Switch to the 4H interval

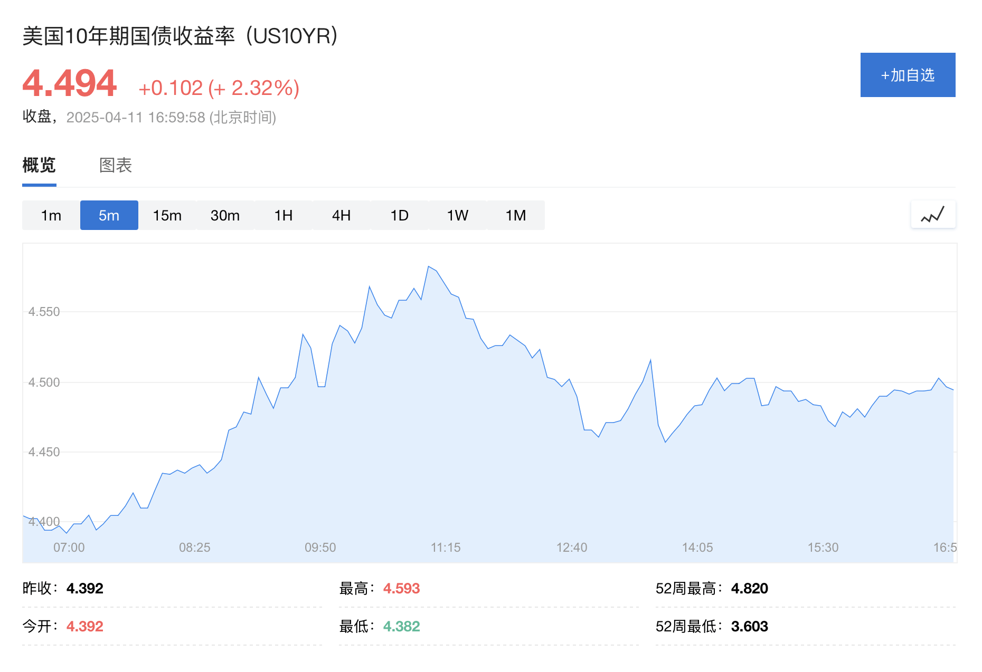click(342, 215)
